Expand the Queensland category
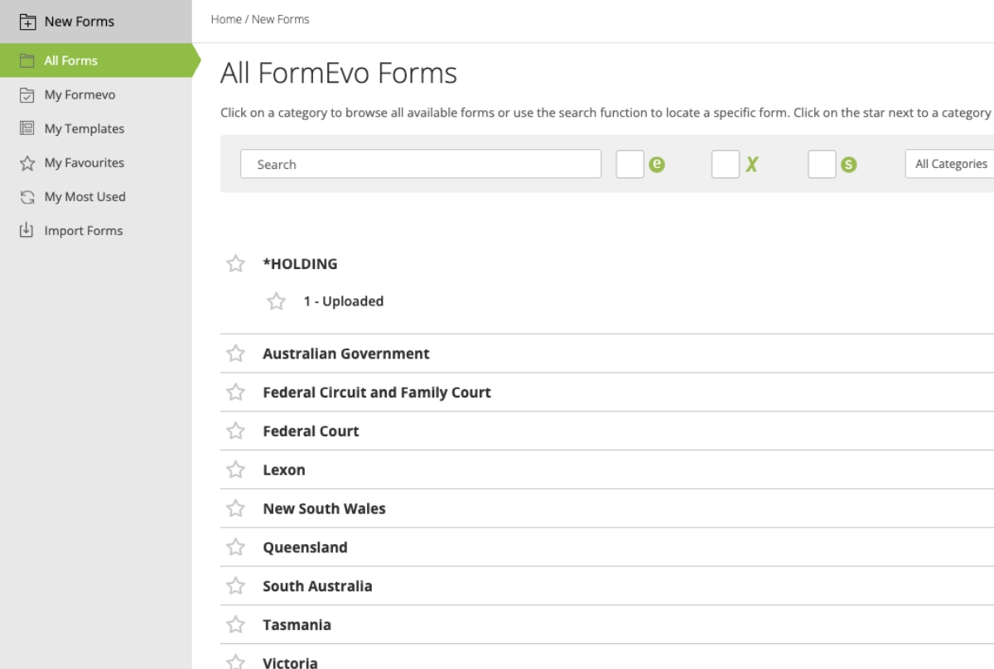 click(x=305, y=547)
